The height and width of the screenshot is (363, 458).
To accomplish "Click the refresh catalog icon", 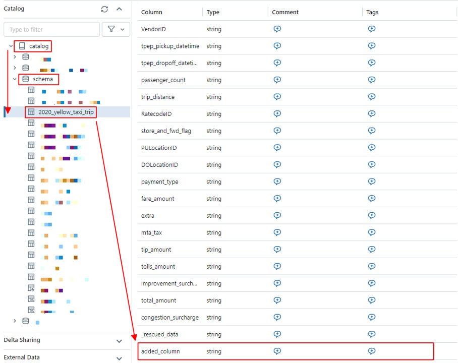I will click(x=104, y=9).
